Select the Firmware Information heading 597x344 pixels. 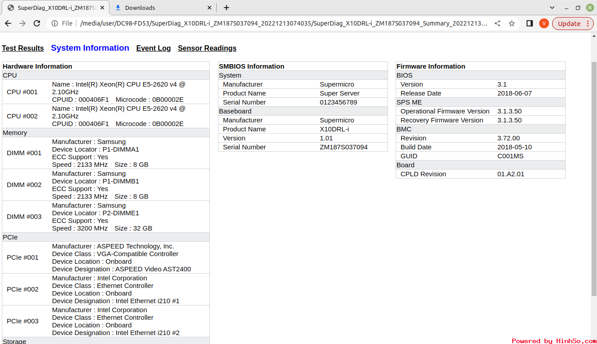pos(431,66)
